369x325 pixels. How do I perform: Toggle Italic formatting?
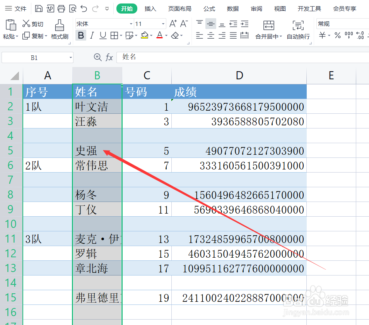click(x=91, y=36)
